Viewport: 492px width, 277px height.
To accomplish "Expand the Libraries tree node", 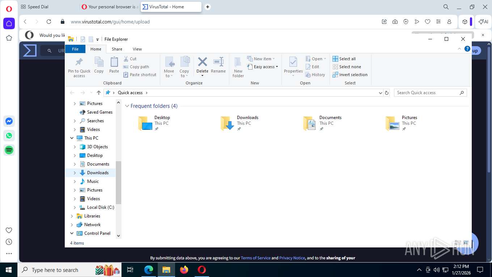I will [x=72, y=216].
